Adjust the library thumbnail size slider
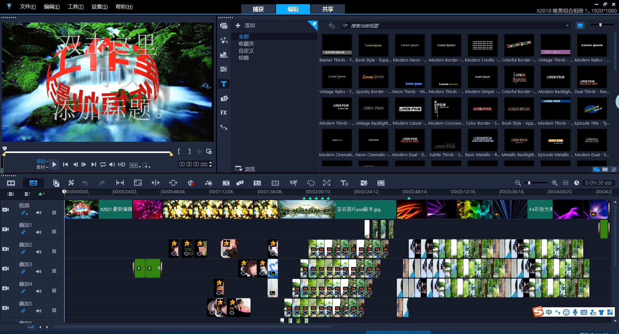 tap(600, 25)
